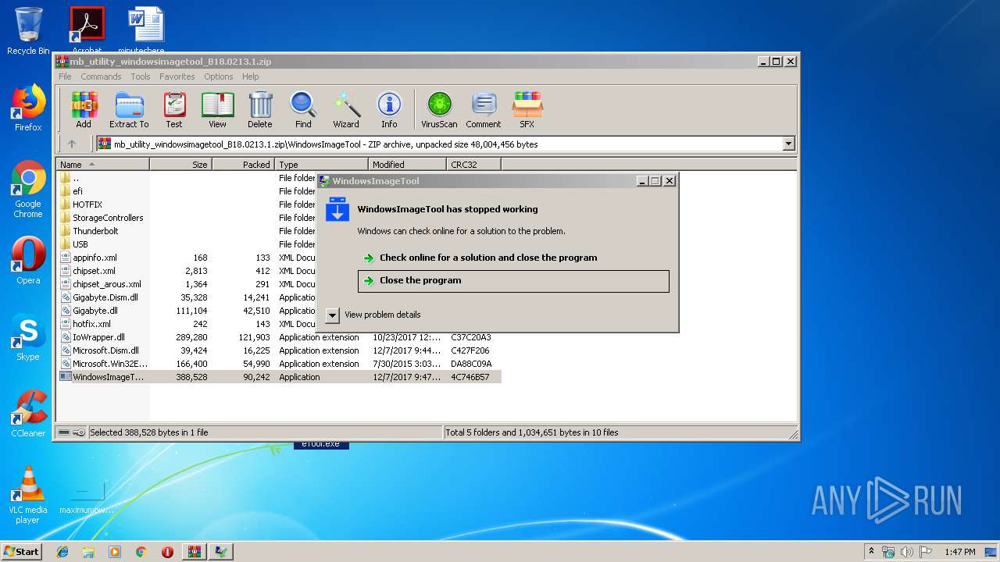Open the archive Comment tool

(x=484, y=110)
